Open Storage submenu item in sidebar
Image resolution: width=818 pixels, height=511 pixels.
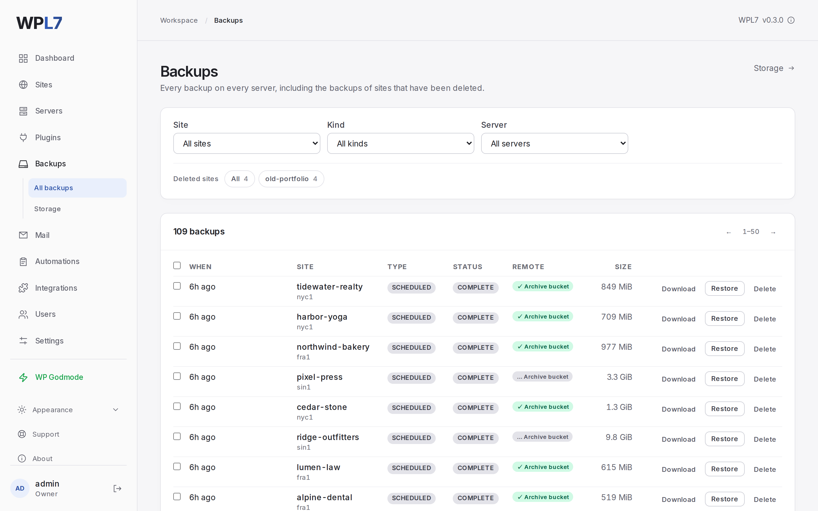[x=78, y=209]
